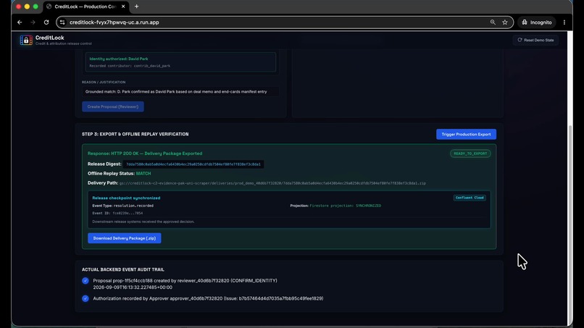Click the Confluent Cloud badge
This screenshot has width=584, height=328.
470,198
